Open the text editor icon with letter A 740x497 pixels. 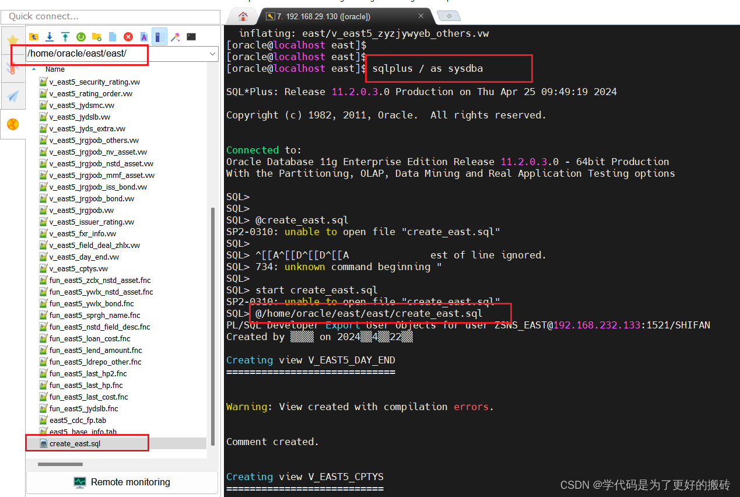pos(143,36)
